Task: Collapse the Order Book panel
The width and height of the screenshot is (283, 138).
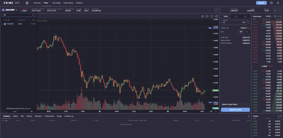Action: pos(281,16)
